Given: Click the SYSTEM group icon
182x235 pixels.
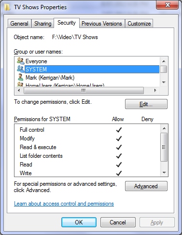Looking at the screenshot, I should point(20,69).
